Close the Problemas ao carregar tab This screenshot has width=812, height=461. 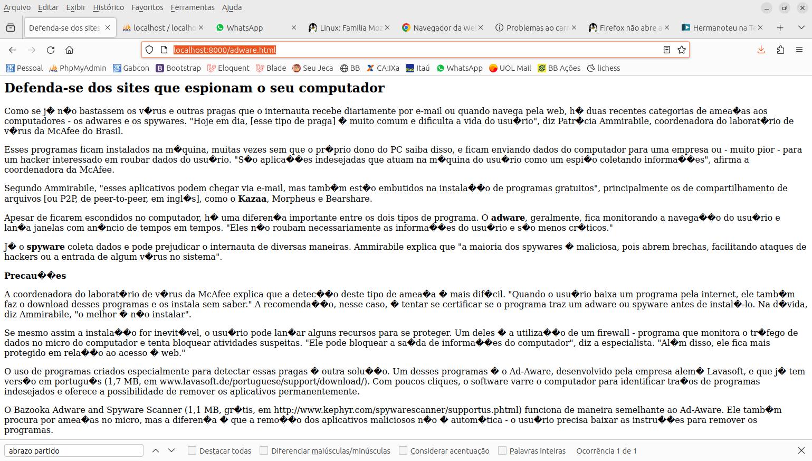574,27
